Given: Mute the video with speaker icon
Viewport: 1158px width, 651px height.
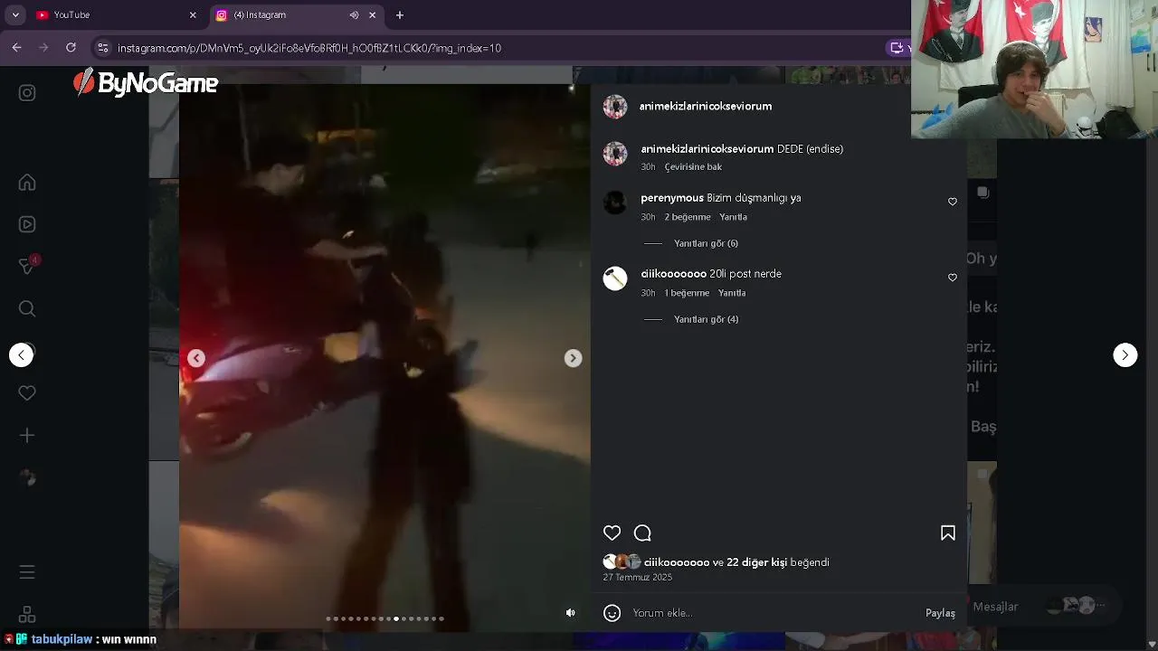Looking at the screenshot, I should click(571, 613).
